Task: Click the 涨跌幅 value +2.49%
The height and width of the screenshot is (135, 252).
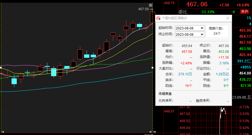Action: coord(186,63)
